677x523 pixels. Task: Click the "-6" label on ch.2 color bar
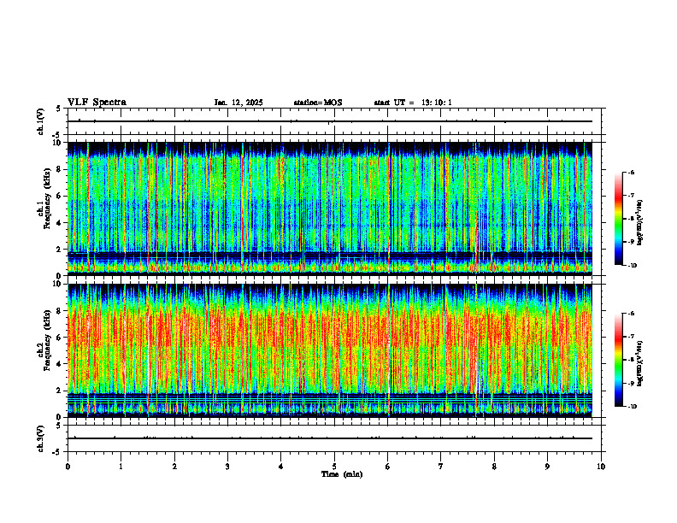tap(631, 314)
